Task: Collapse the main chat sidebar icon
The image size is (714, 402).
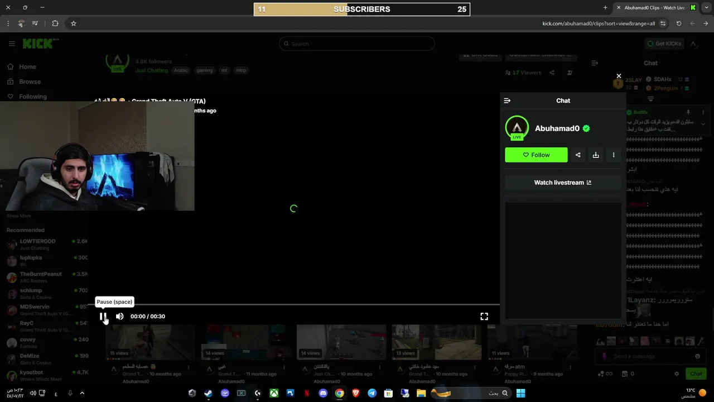Action: (x=595, y=63)
